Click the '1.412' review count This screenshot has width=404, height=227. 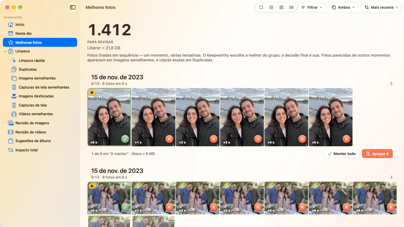coord(110,30)
